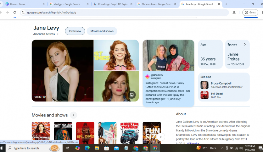Close the Thomas Jane tab

click(175, 4)
